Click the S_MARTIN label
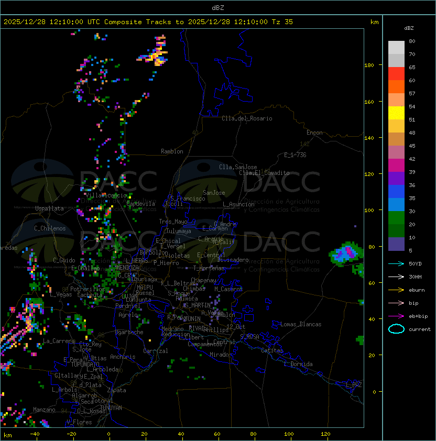The height and width of the screenshot is (441, 436). 198,305
